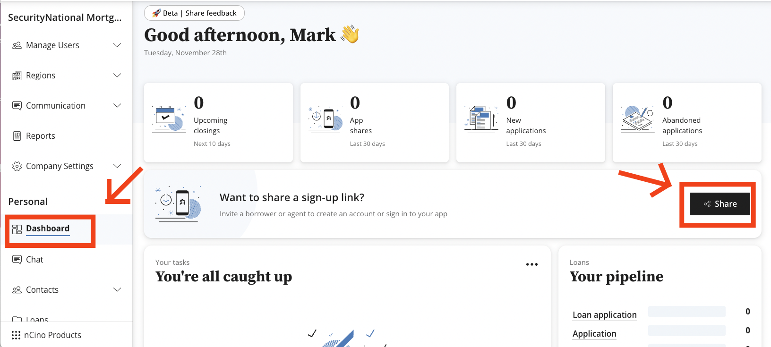
Task: Expand the Regions chevron
Action: pyautogui.click(x=117, y=76)
